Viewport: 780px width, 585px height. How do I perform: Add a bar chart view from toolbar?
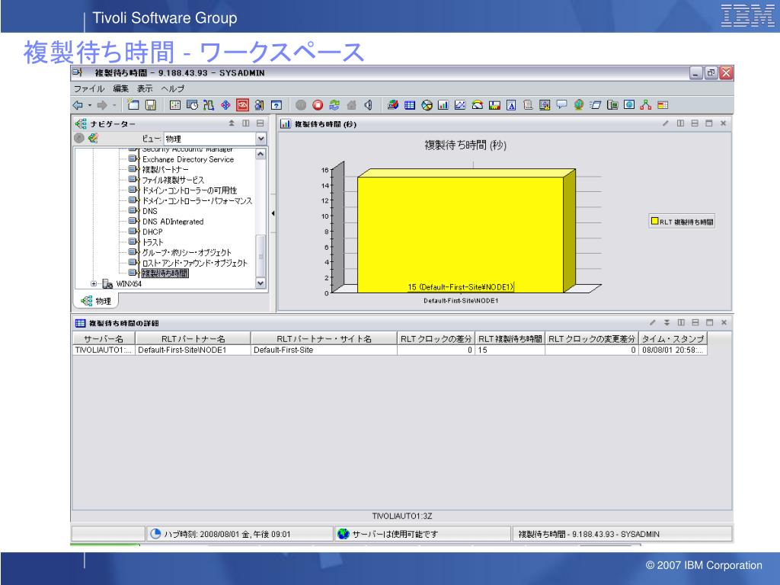pos(443,105)
